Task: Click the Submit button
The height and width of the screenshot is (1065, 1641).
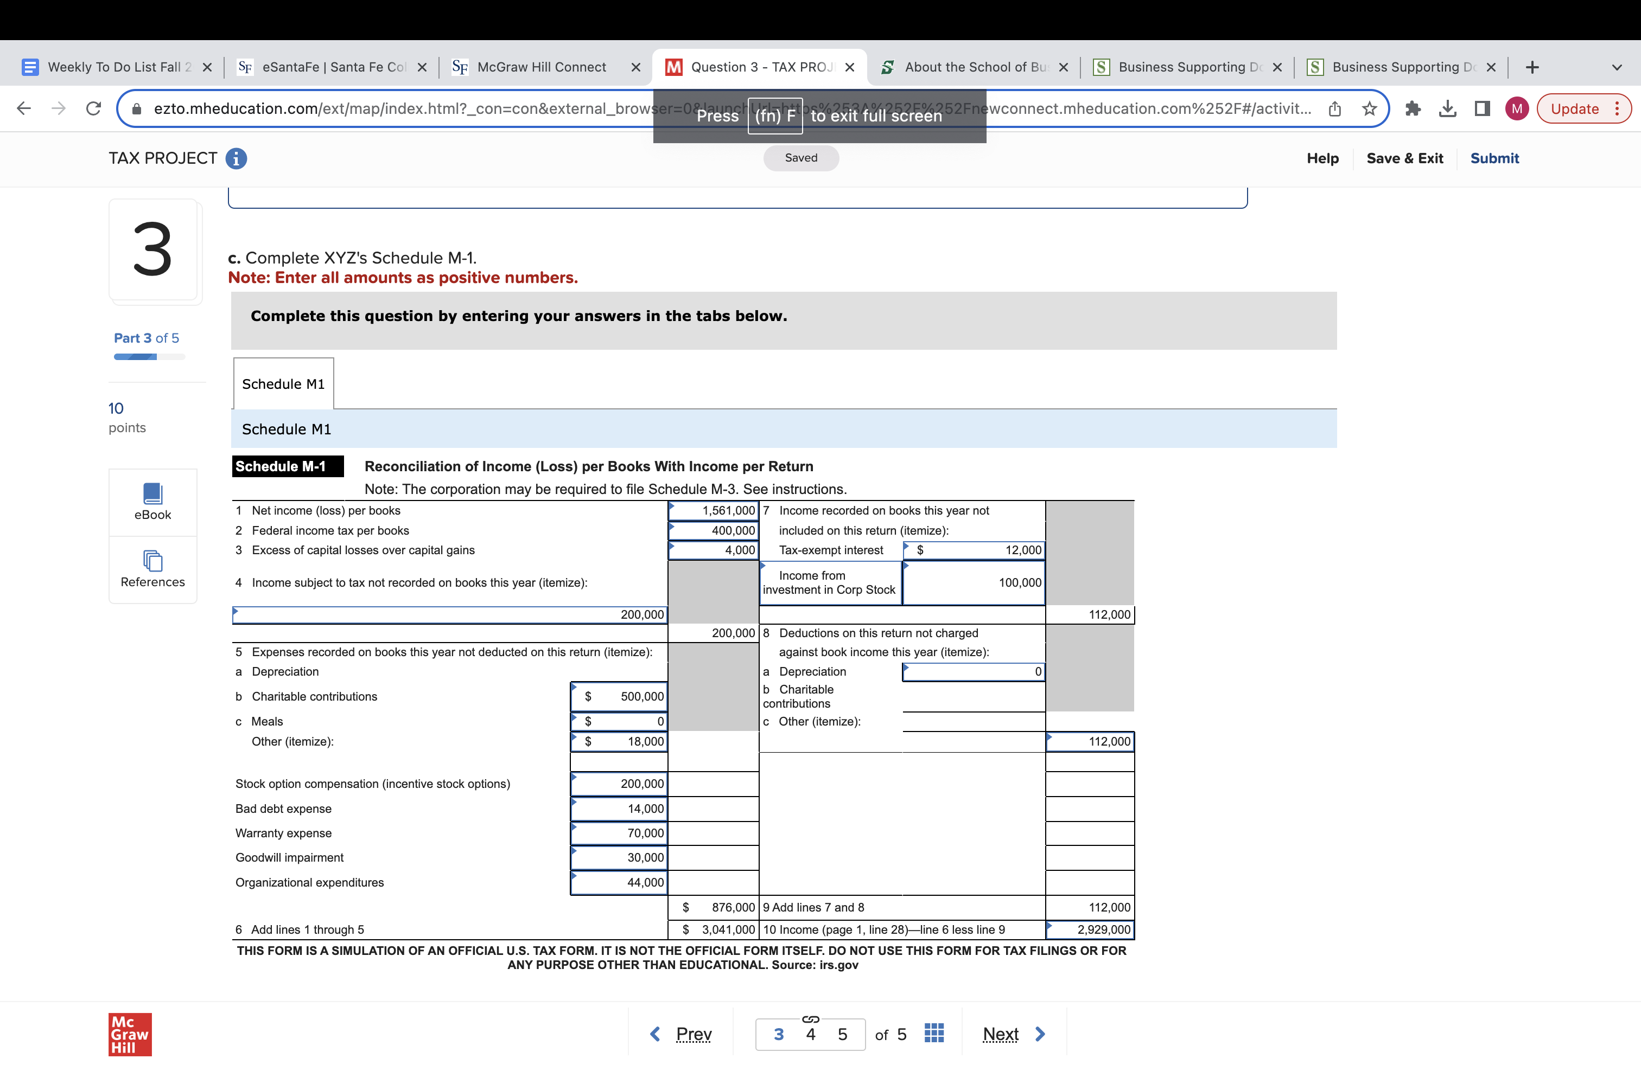Action: click(1494, 158)
